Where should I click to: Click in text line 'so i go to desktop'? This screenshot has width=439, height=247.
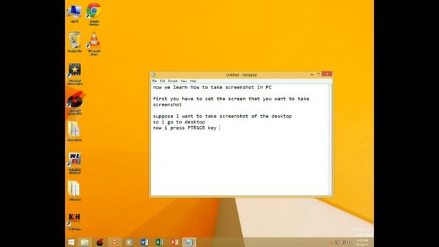pos(179,122)
